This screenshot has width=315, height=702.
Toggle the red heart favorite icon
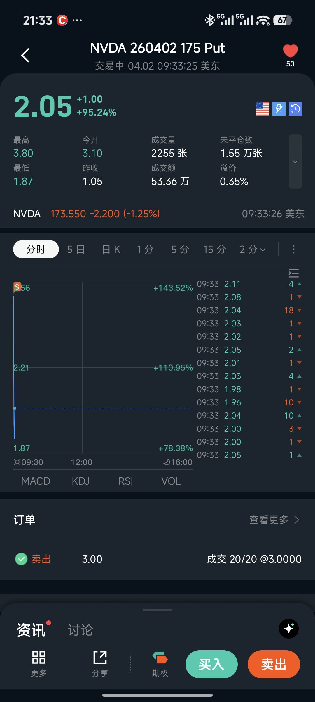[290, 51]
